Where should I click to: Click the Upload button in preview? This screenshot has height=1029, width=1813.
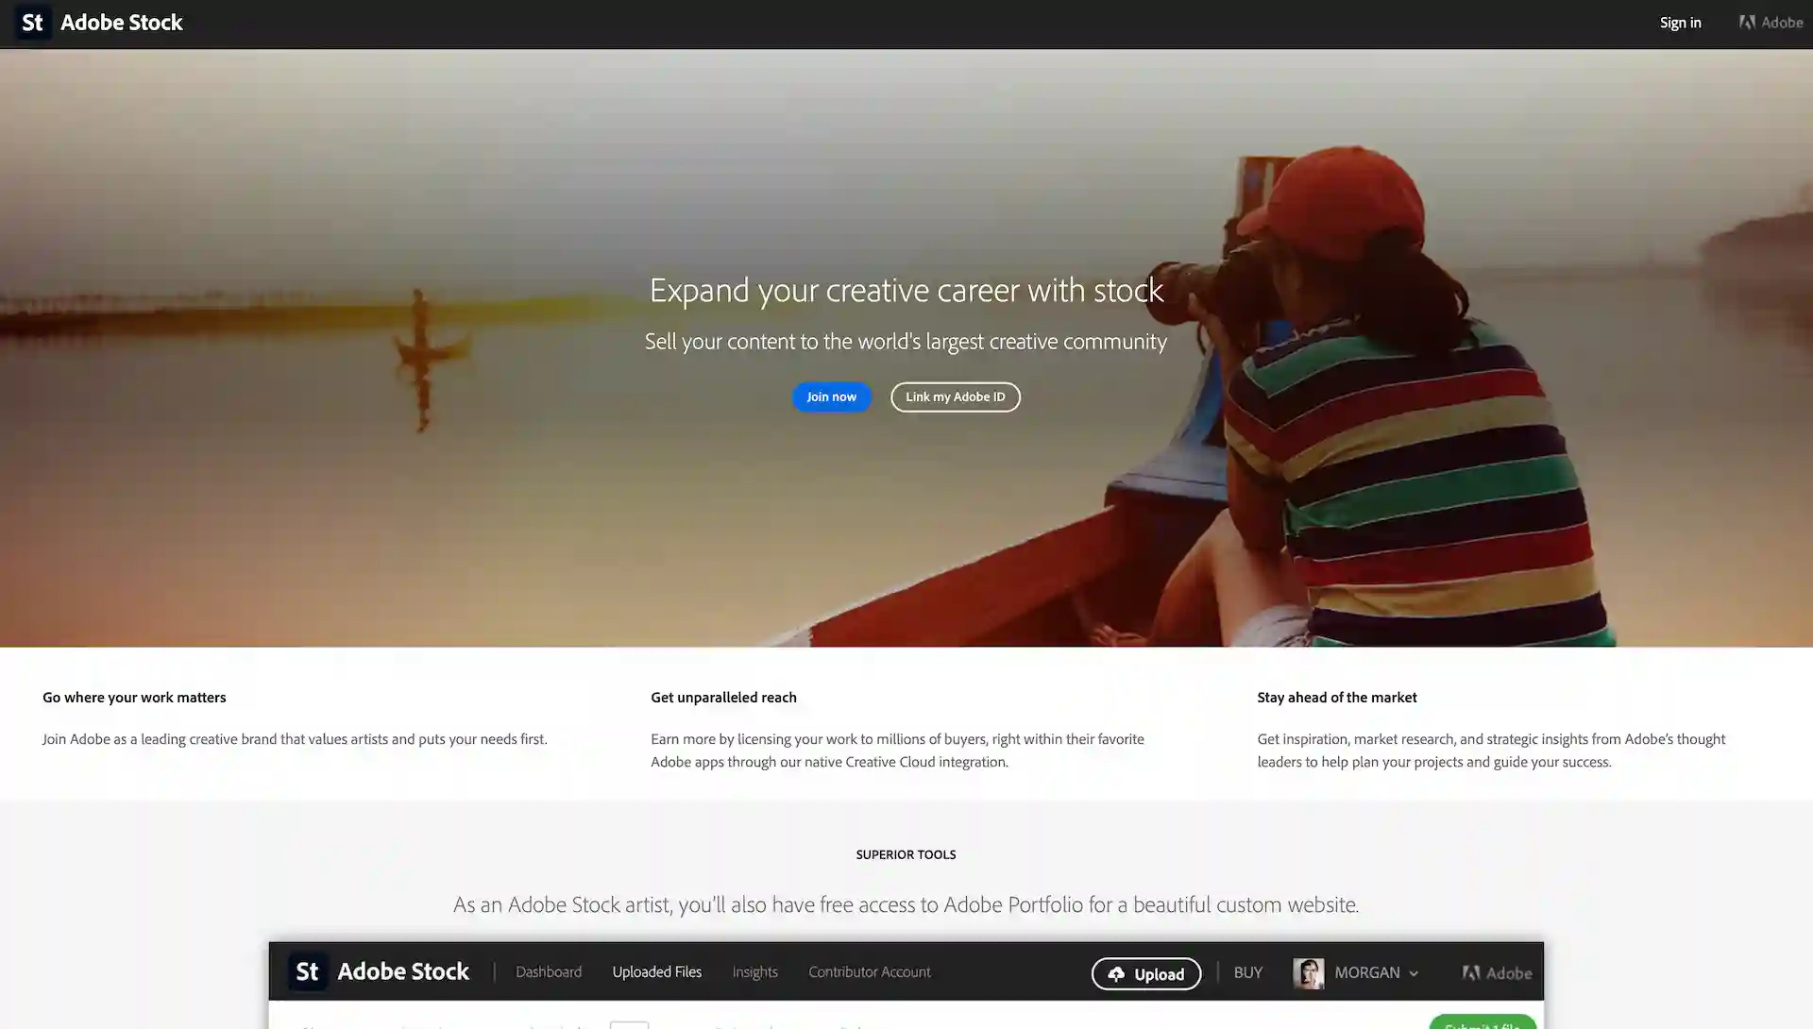click(x=1146, y=973)
